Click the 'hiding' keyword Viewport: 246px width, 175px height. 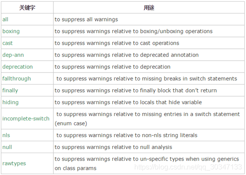click(11, 102)
